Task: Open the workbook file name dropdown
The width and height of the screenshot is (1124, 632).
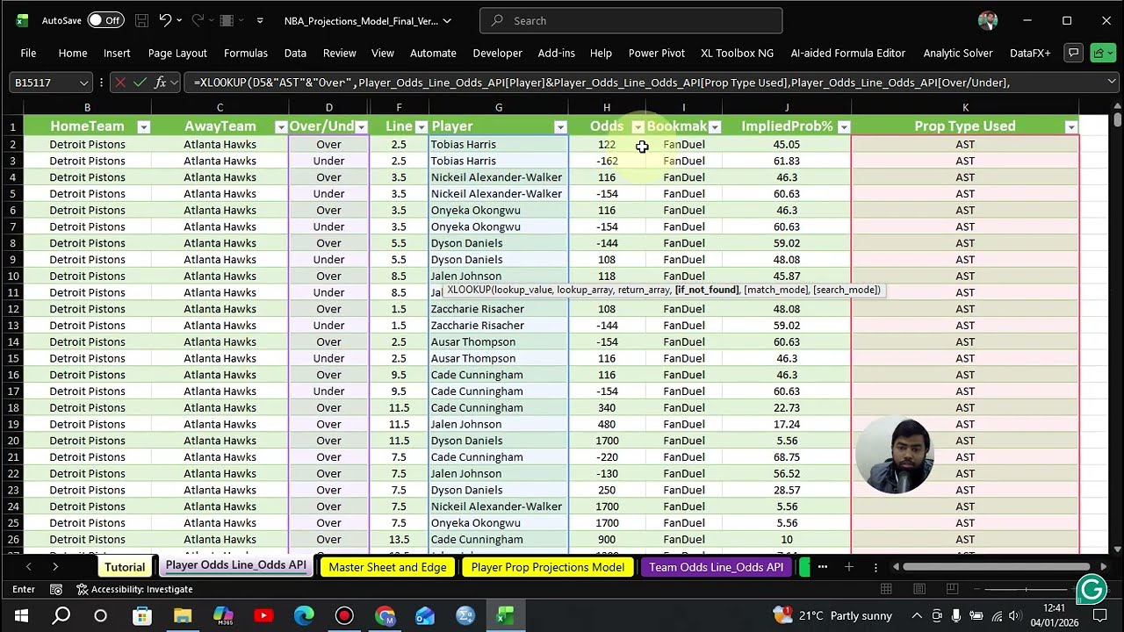Action: coord(446,20)
